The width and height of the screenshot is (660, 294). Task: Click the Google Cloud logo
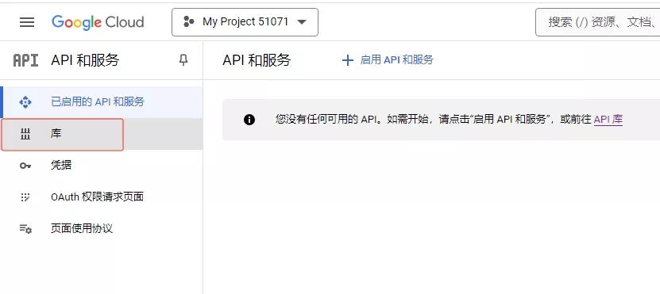point(98,22)
